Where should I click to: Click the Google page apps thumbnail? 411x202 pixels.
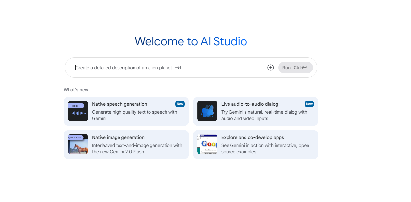[207, 144]
